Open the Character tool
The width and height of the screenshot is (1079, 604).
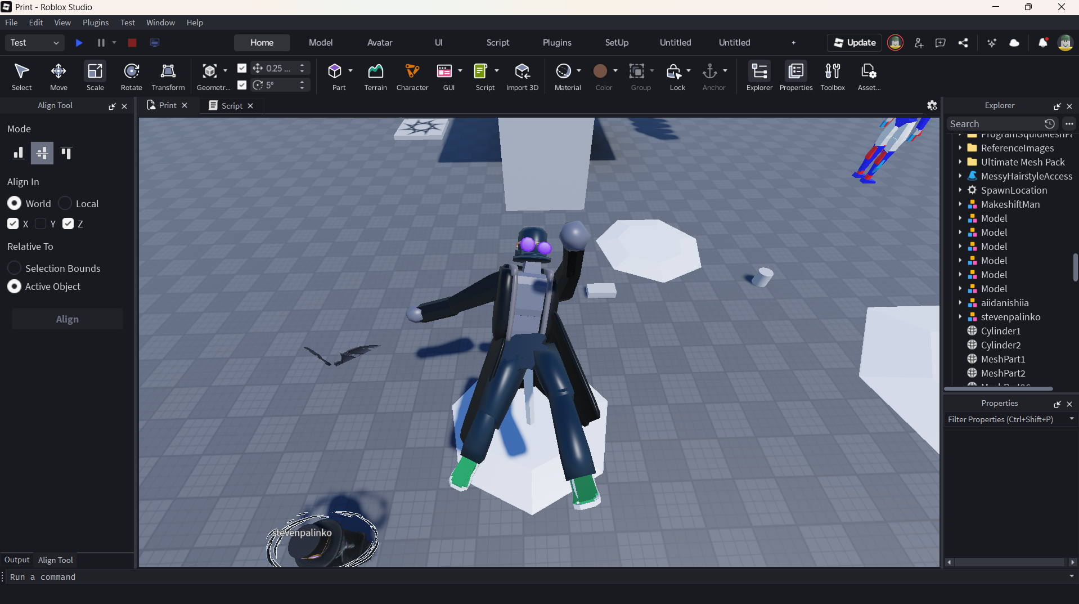coord(412,76)
